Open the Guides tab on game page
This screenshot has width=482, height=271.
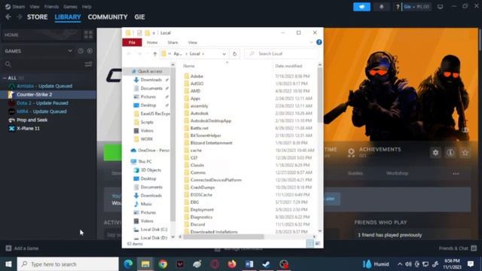click(x=355, y=173)
